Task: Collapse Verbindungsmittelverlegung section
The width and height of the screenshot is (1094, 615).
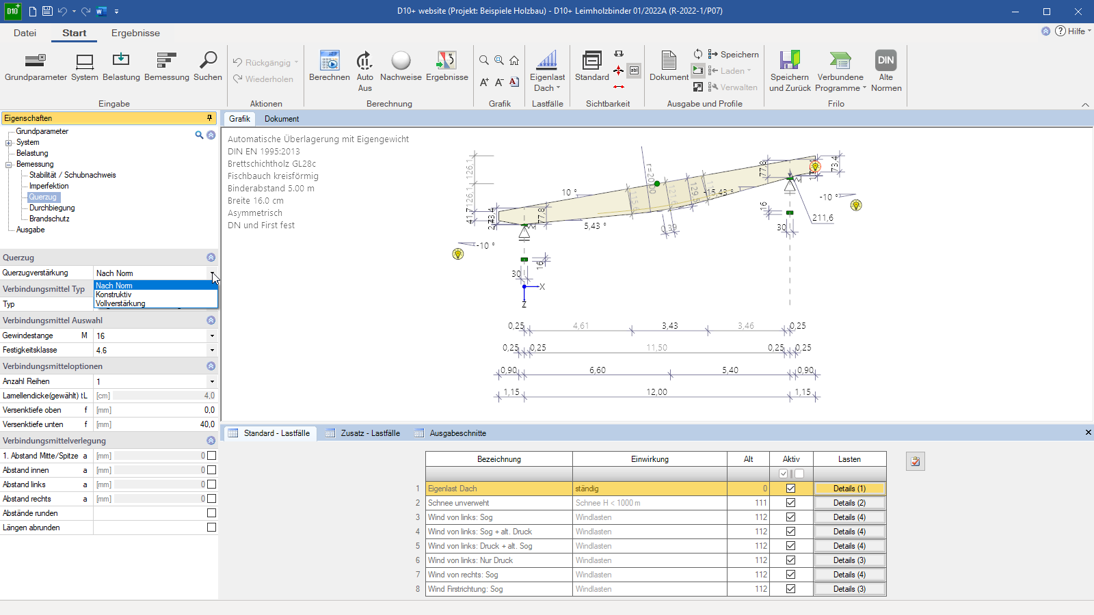Action: (211, 441)
